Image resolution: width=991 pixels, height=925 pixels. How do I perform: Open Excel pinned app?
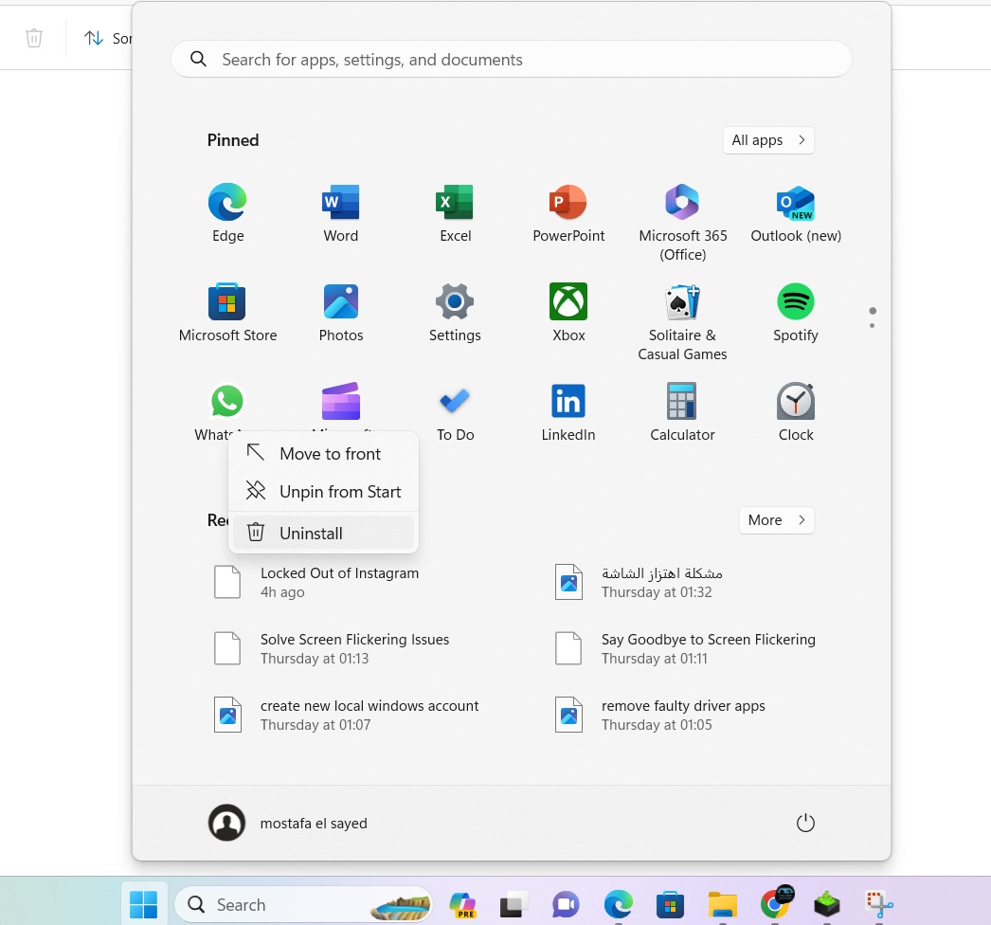[455, 213]
